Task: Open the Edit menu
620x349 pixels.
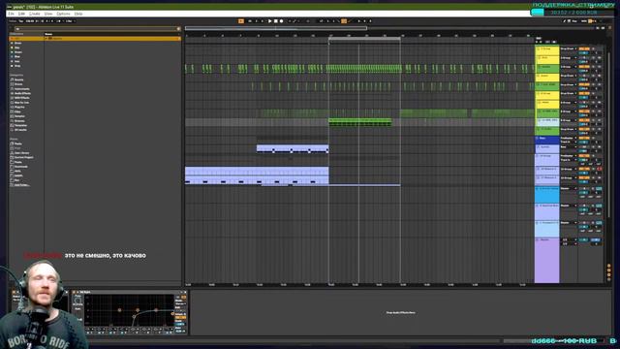Action: coord(21,14)
